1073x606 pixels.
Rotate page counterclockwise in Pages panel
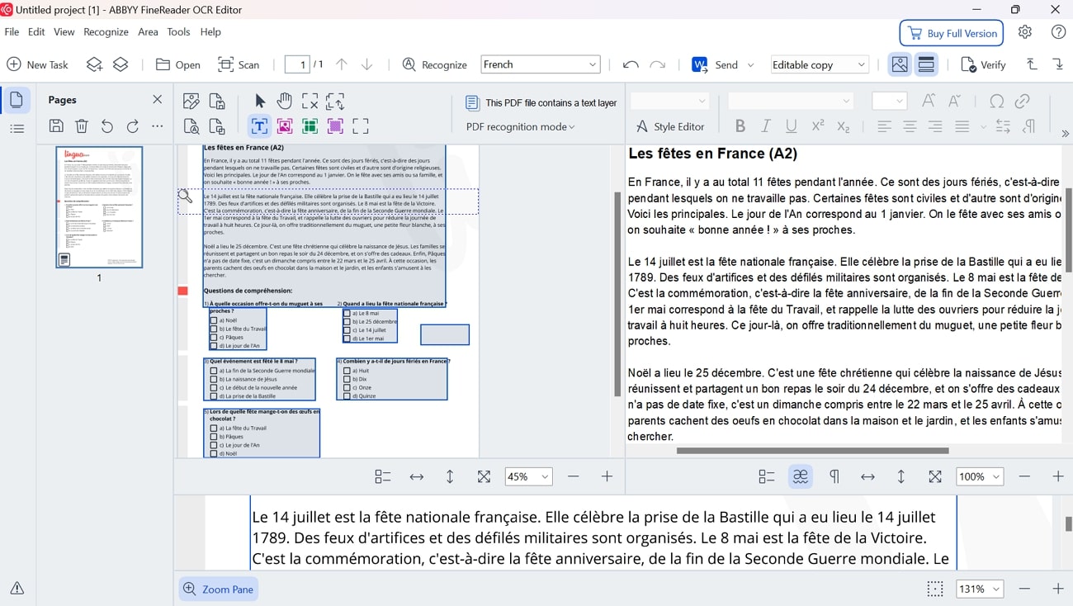coord(107,126)
